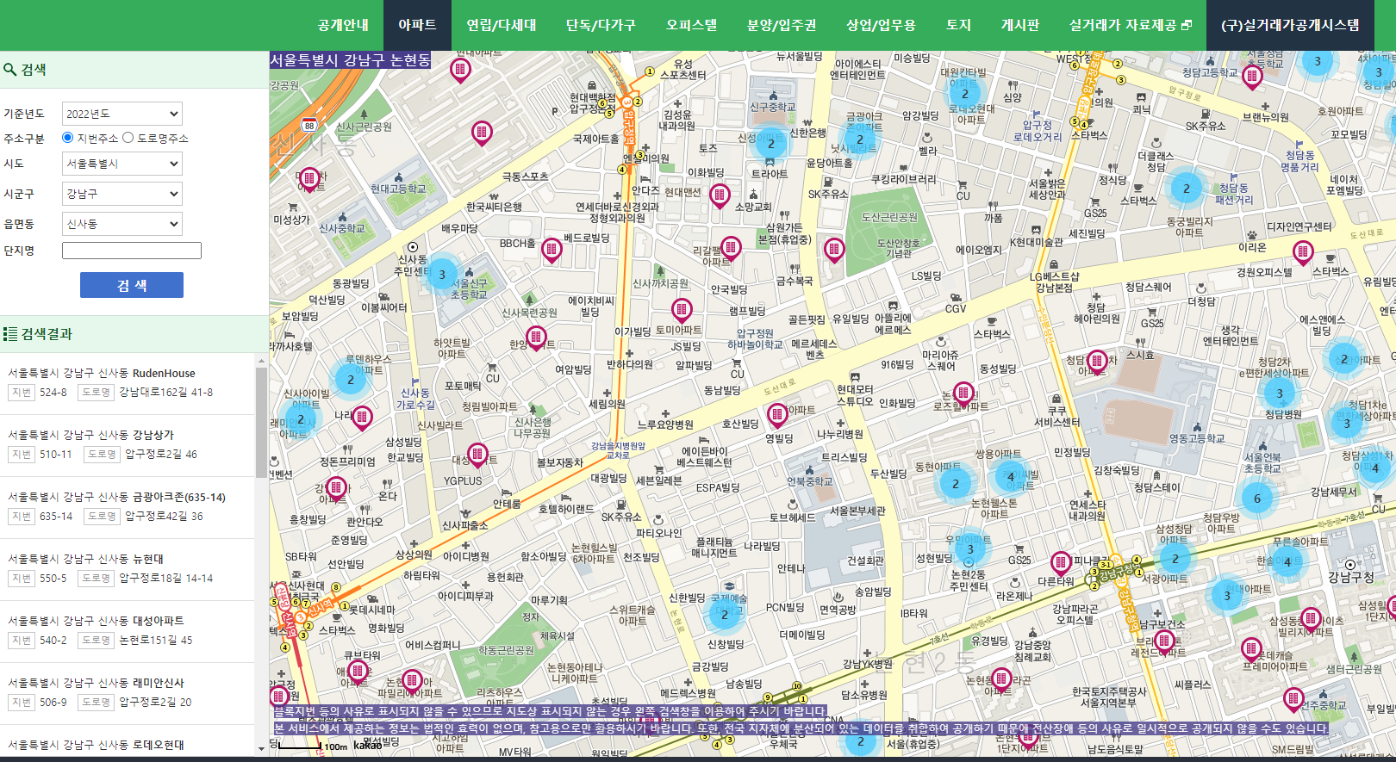
Task: Click the blue 검색 button
Action: 132,285
